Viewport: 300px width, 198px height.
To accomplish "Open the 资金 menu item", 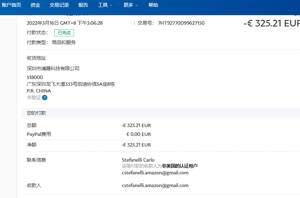I will pyautogui.click(x=35, y=5).
